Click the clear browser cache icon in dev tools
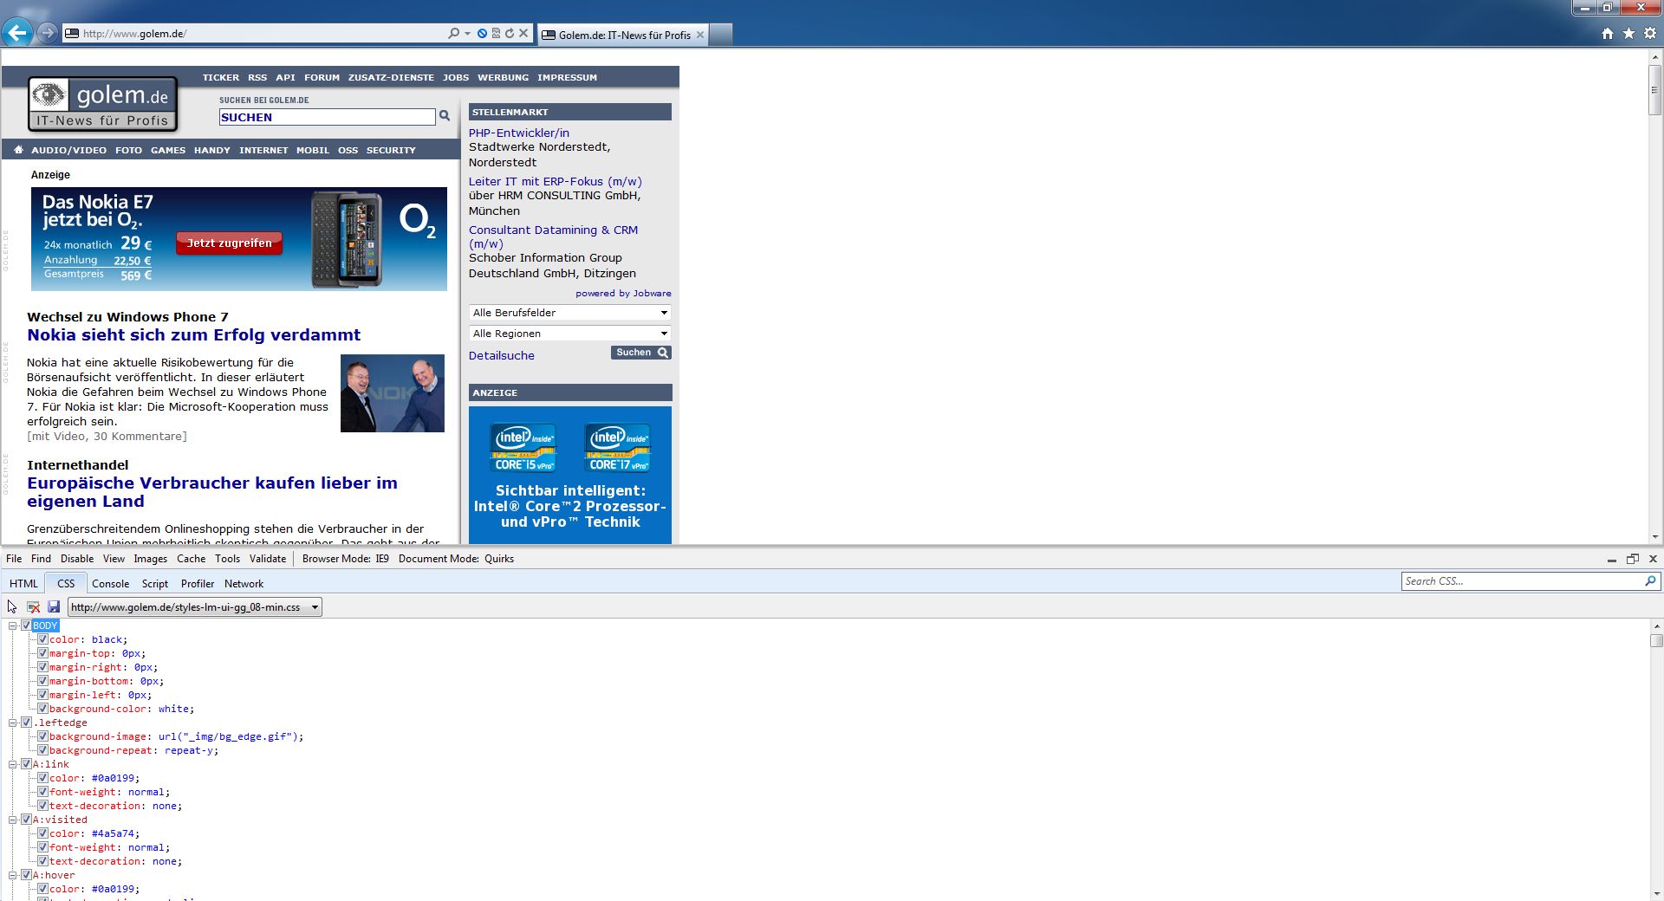The height and width of the screenshot is (901, 1664). [x=33, y=607]
